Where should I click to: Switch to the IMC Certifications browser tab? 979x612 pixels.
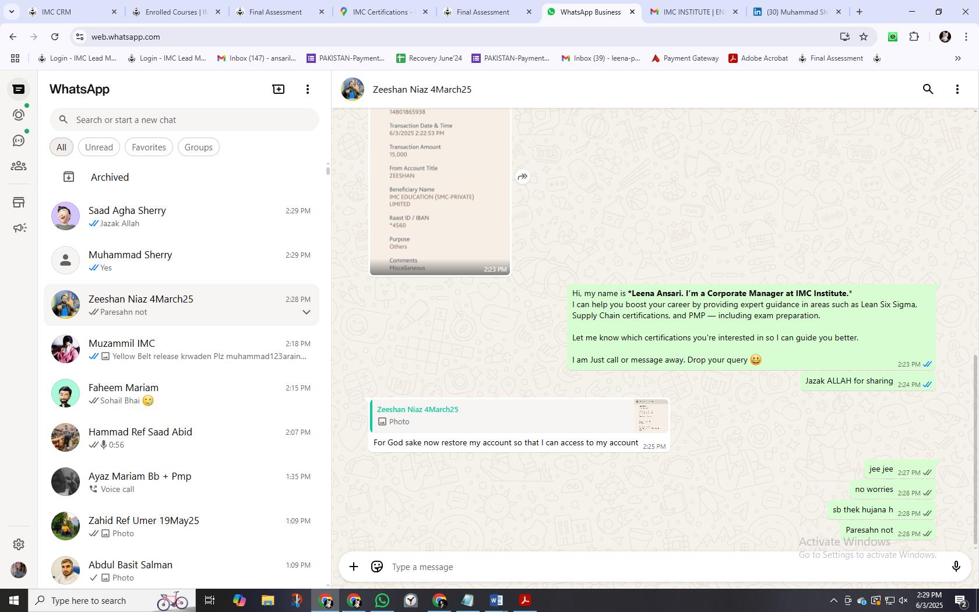click(x=383, y=12)
